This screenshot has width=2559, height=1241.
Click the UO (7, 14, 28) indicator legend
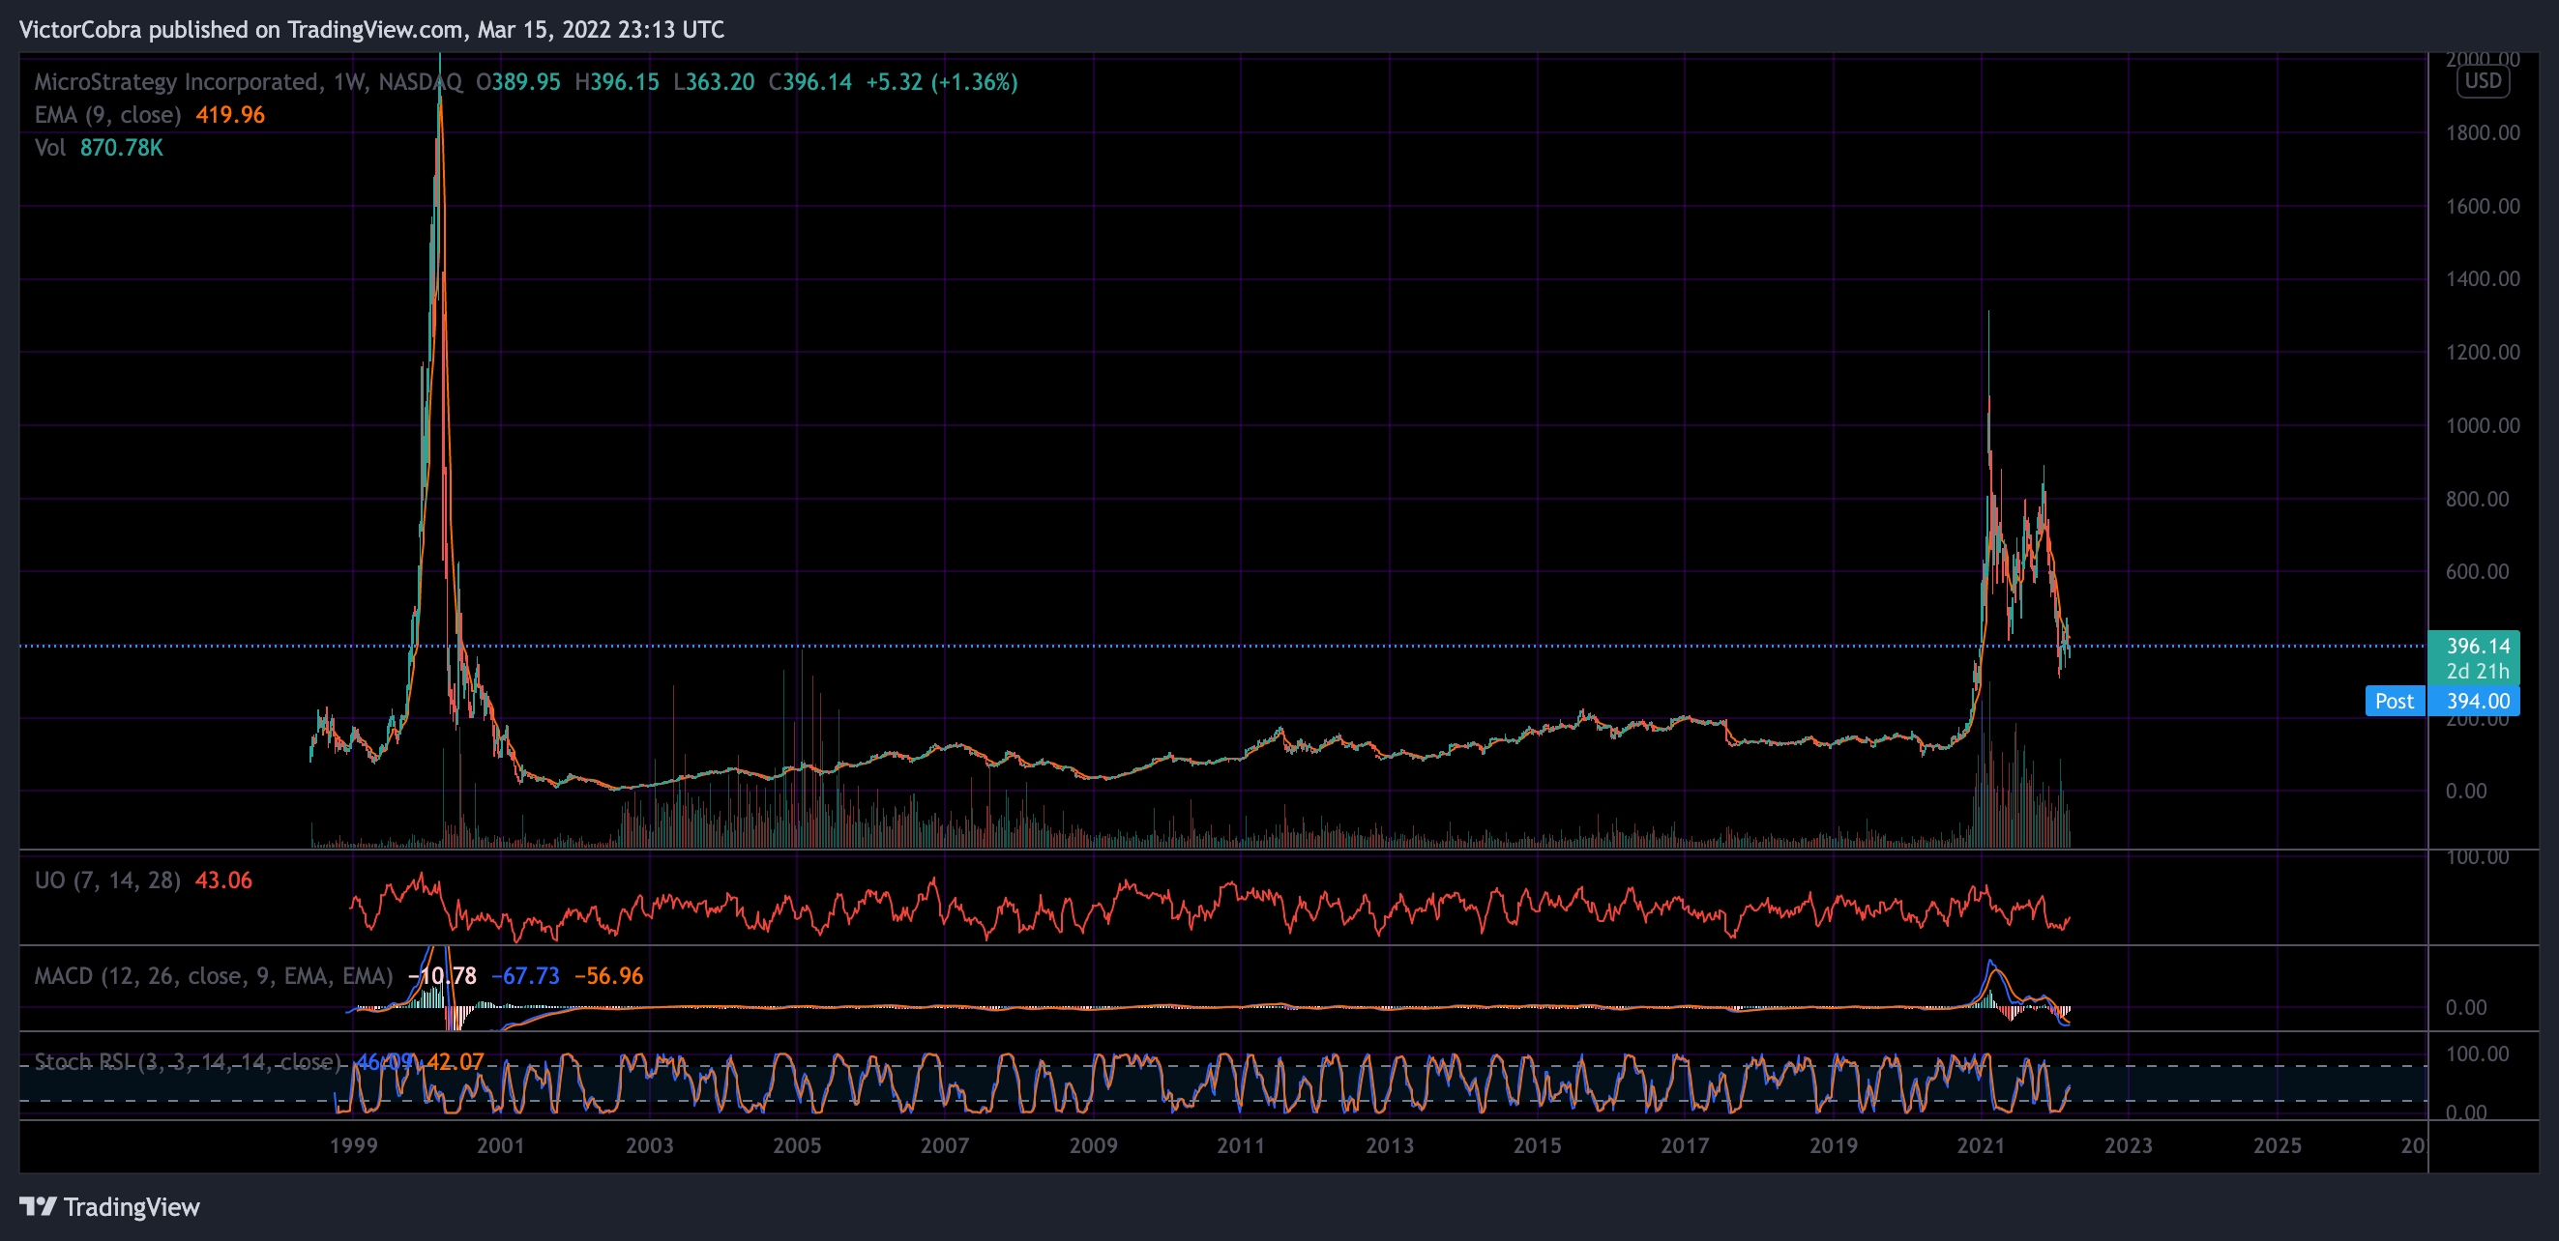(x=107, y=880)
